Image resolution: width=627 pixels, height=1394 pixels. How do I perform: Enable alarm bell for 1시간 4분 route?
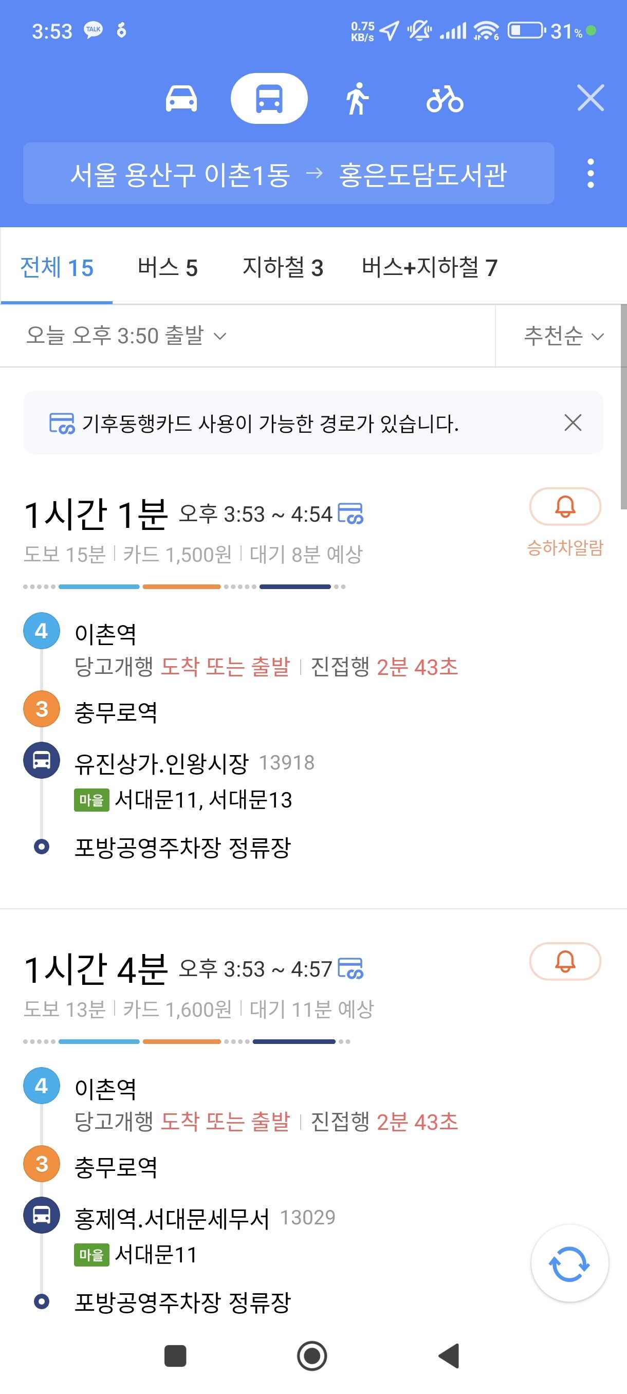pos(565,961)
